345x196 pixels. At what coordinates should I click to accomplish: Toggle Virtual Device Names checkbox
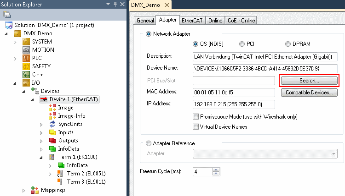(x=196, y=127)
